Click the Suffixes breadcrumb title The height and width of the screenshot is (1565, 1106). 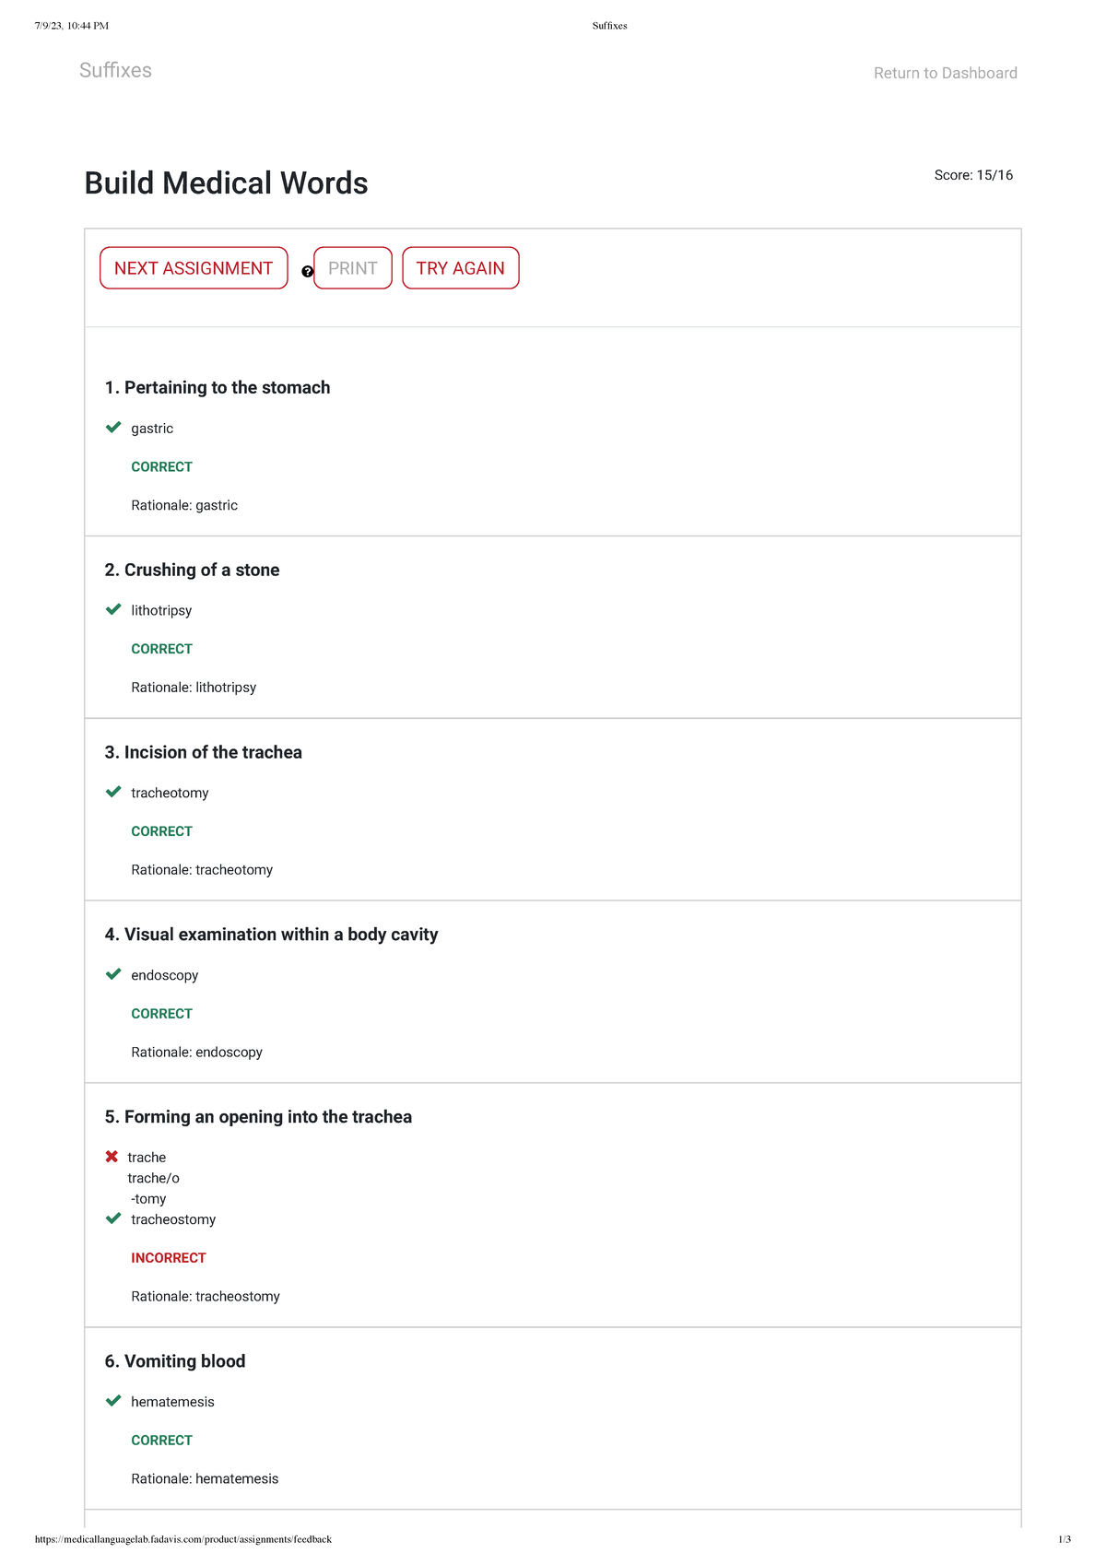pyautogui.click(x=115, y=70)
